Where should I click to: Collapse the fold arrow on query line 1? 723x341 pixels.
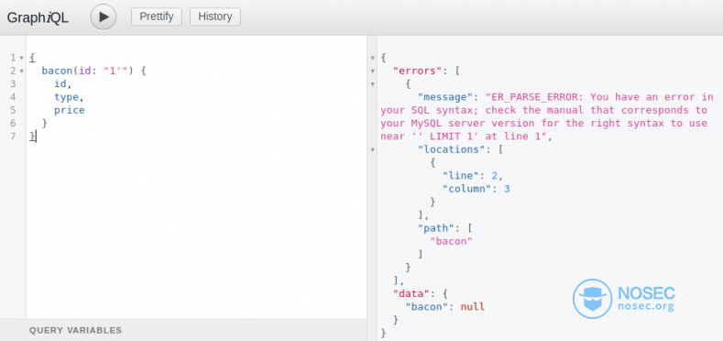pos(21,58)
